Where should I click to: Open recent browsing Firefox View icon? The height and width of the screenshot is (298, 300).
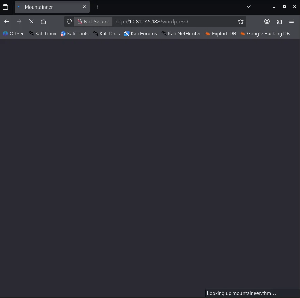[5, 7]
